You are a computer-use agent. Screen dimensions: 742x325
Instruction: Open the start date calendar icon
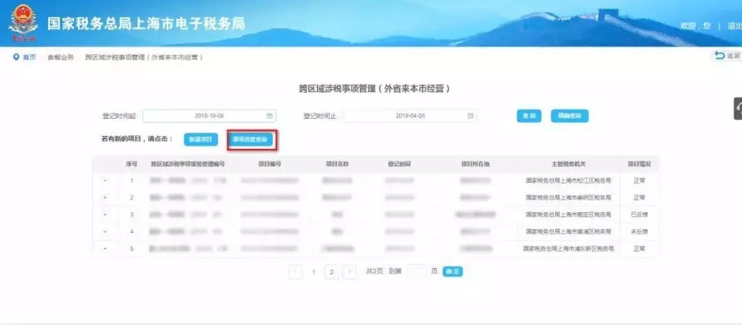pyautogui.click(x=269, y=116)
